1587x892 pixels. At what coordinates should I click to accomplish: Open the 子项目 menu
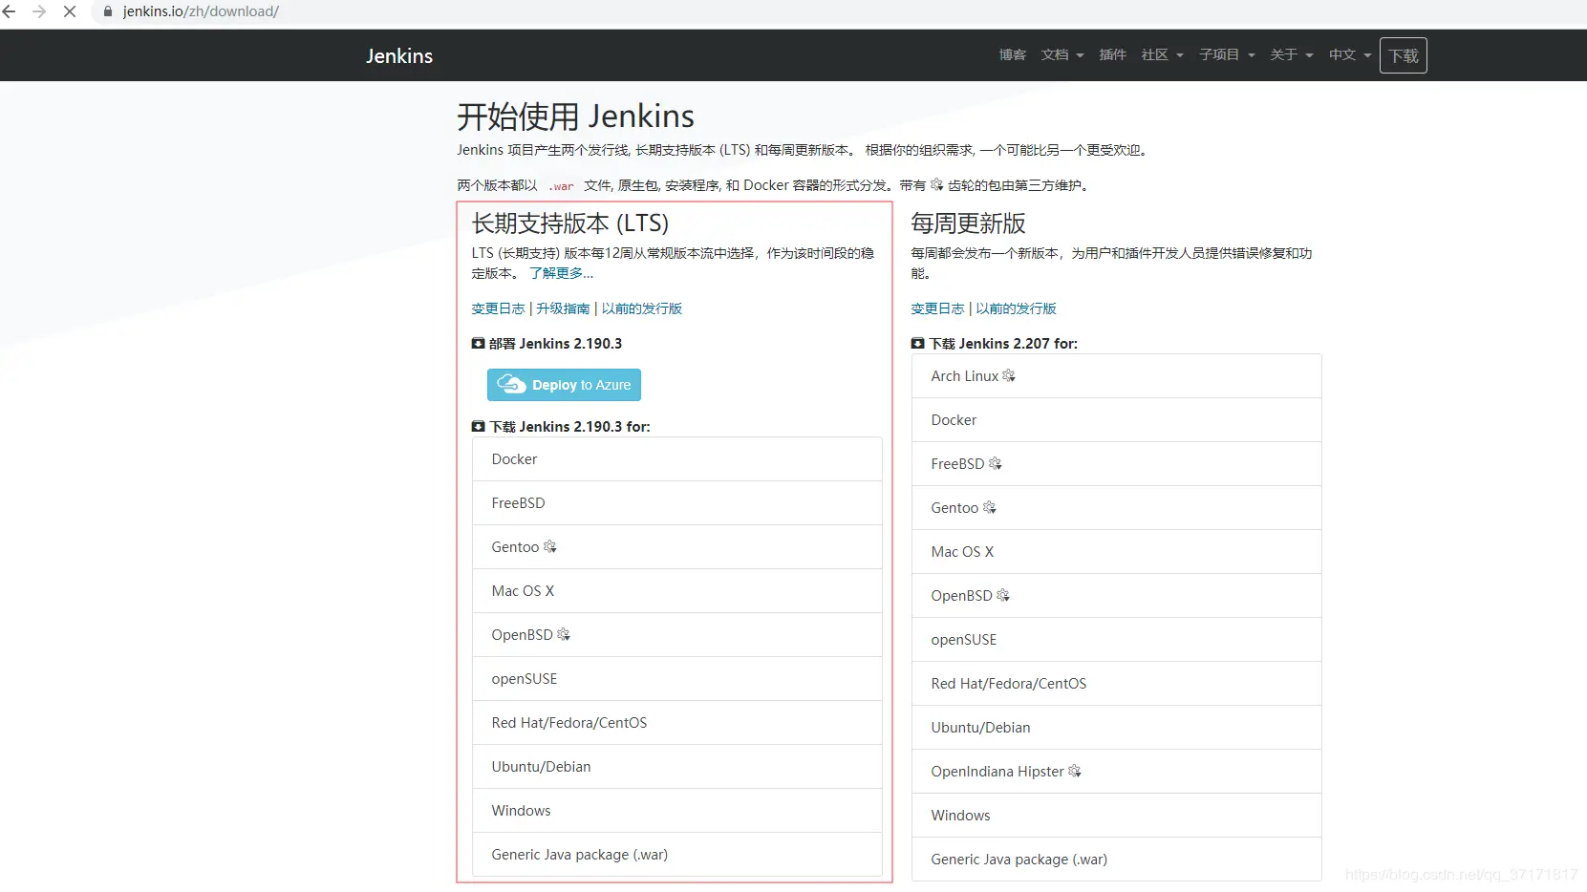tap(1227, 55)
